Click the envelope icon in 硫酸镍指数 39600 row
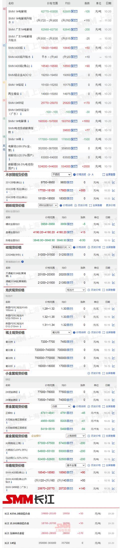Screen dimensions: 120x548 (76, 130)
